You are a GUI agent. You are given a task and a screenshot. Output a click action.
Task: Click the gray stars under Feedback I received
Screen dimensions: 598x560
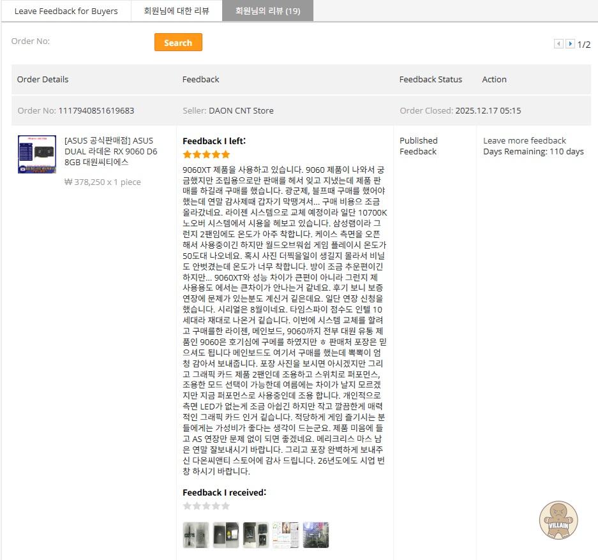206,506
